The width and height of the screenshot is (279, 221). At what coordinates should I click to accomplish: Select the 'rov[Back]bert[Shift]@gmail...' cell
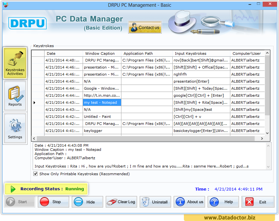click(201, 60)
